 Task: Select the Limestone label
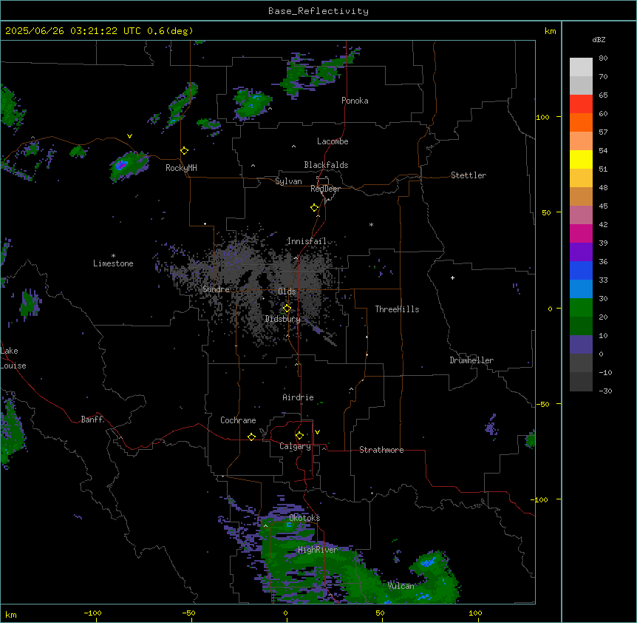coord(113,263)
